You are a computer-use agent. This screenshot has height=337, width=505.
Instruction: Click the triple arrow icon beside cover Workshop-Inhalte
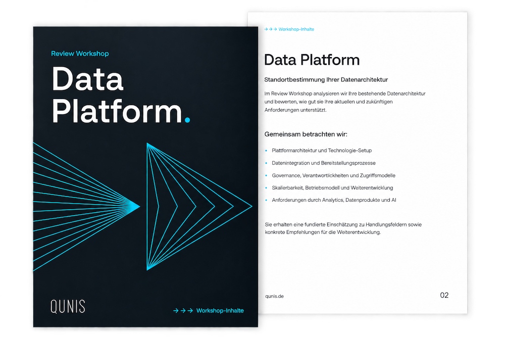[183, 311]
